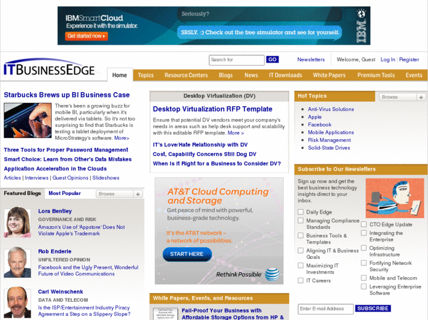Image resolution: width=428 pixels, height=320 pixels.
Task: Open the Resource Centers menu
Action: pos(186,75)
